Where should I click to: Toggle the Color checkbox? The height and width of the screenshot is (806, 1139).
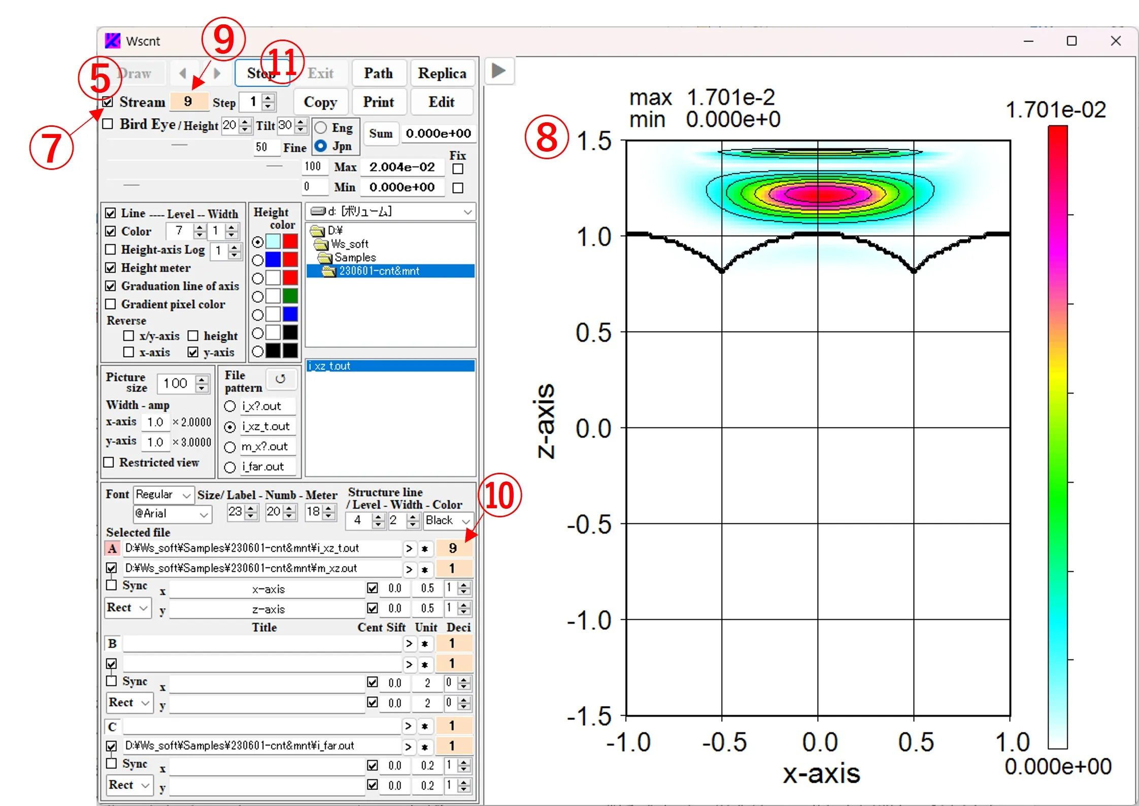click(110, 231)
